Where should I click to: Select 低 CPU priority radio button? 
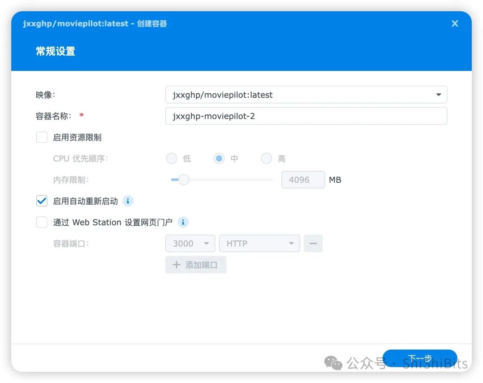tap(172, 158)
